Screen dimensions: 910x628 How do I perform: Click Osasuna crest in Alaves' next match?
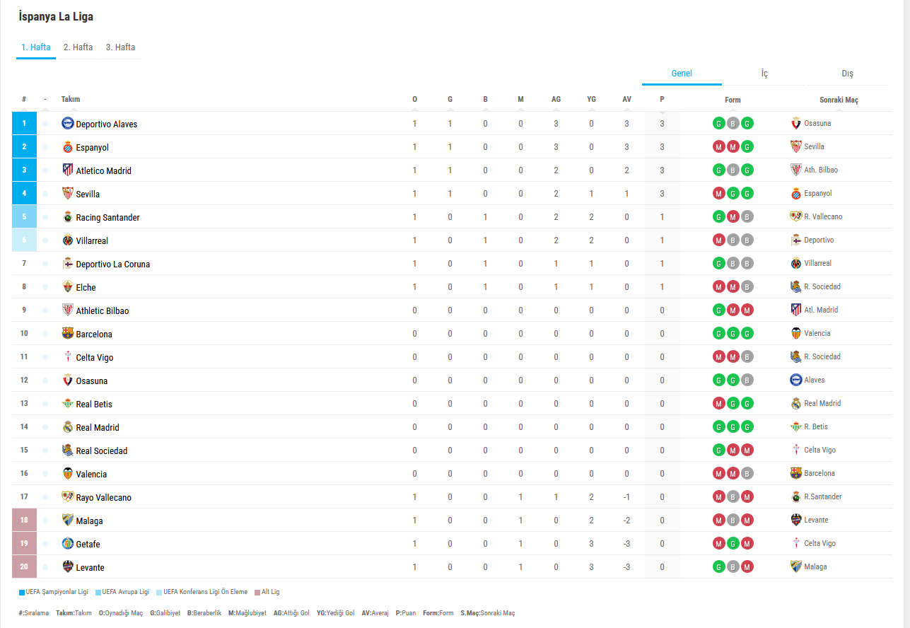(x=796, y=123)
